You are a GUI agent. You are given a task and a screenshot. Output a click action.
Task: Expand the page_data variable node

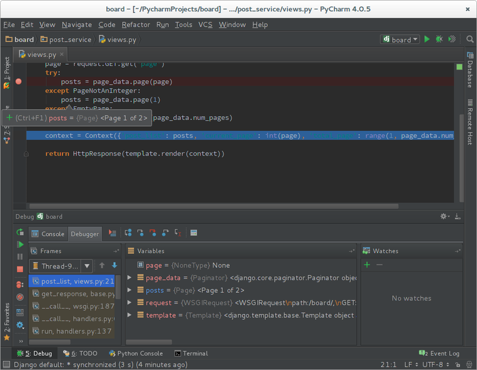click(x=129, y=277)
